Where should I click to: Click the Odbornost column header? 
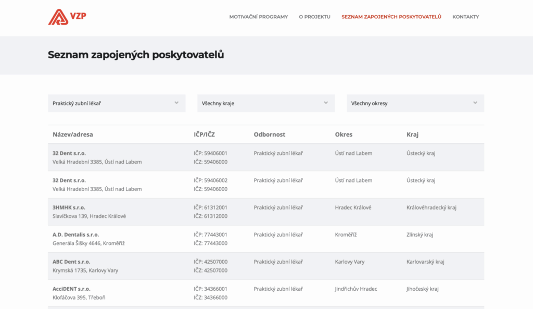pyautogui.click(x=269, y=134)
